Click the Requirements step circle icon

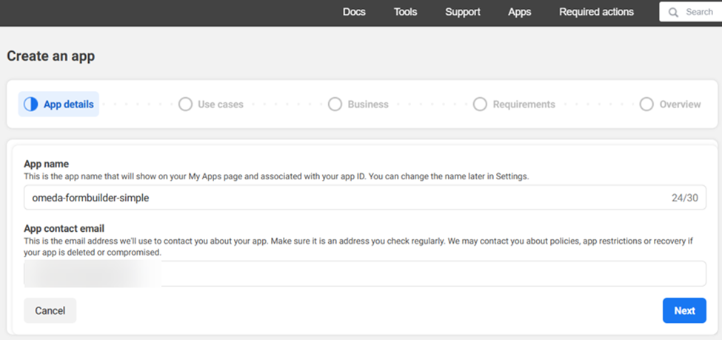[480, 104]
